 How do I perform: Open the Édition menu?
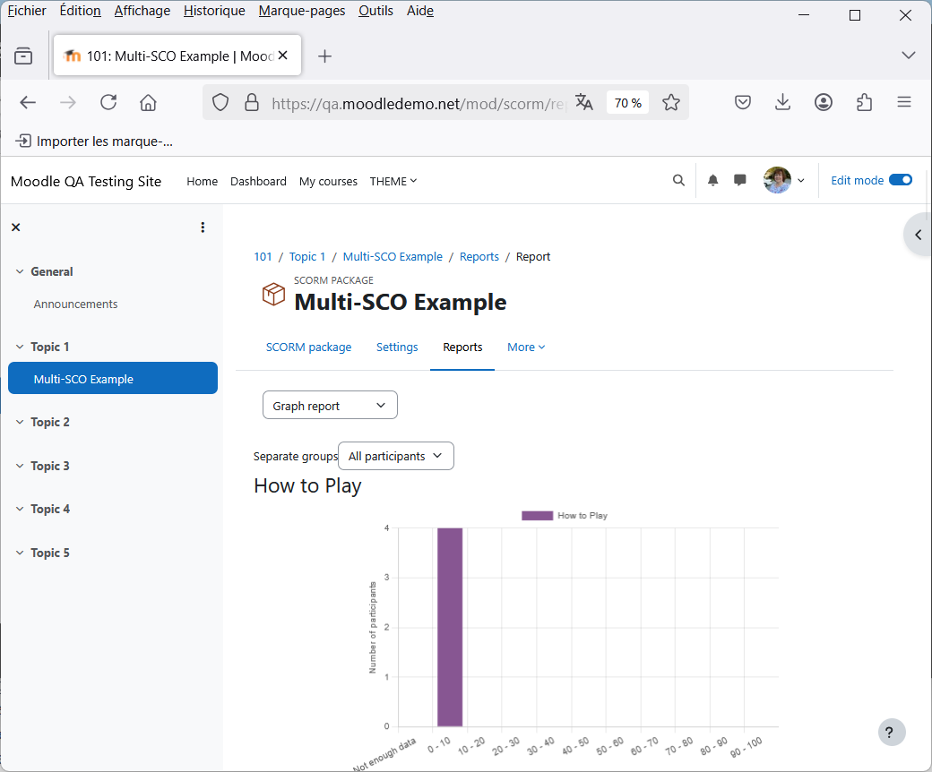pos(81,11)
